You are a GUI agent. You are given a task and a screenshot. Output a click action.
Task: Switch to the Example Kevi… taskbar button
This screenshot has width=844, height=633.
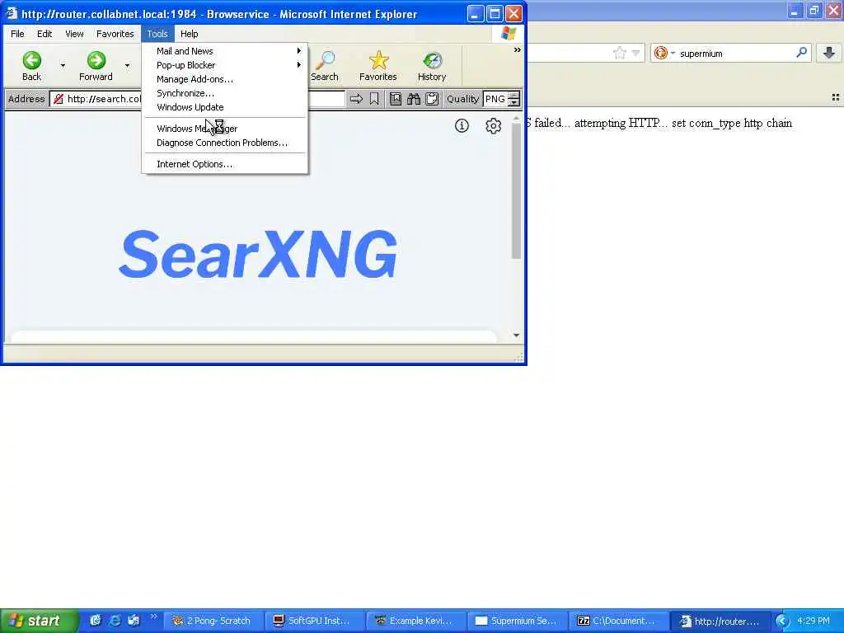click(x=416, y=621)
